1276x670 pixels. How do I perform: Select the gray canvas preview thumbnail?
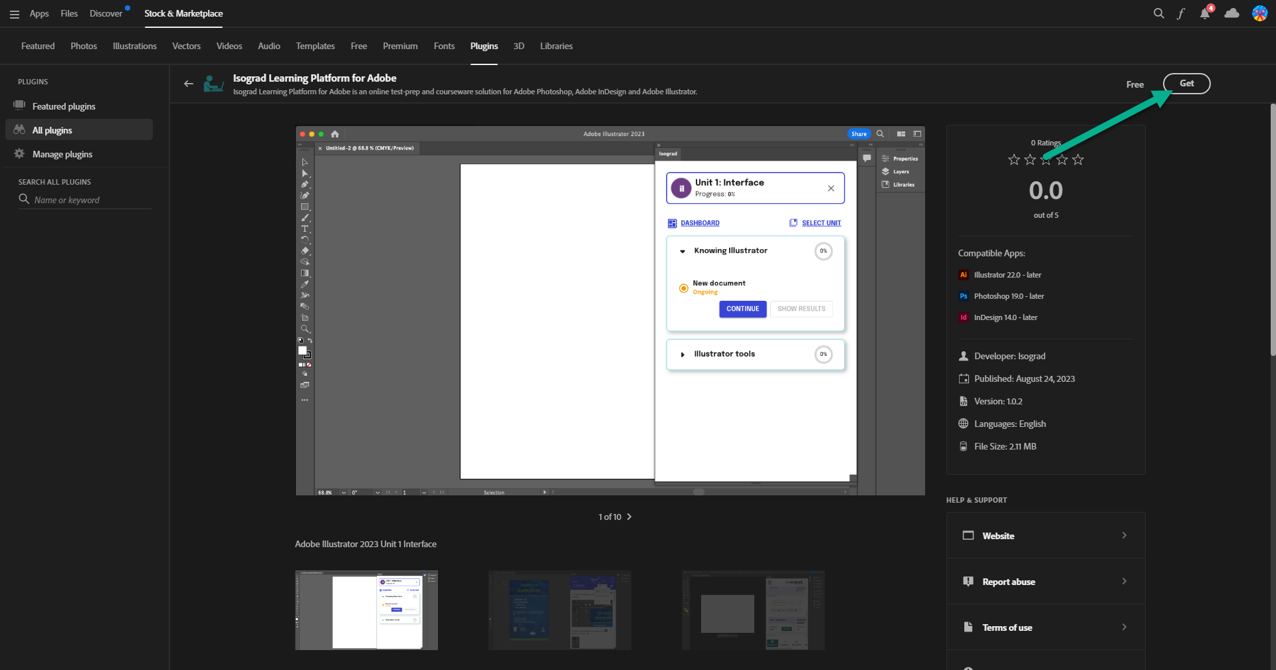click(x=753, y=610)
